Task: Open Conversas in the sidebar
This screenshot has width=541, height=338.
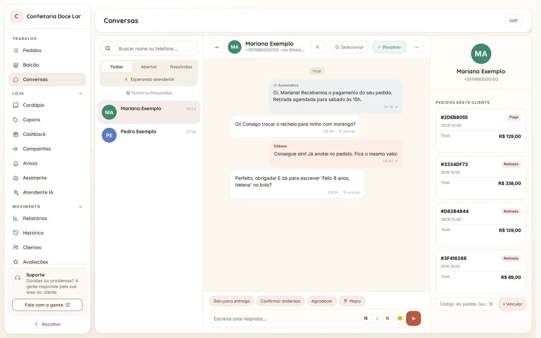Action: 47,80
